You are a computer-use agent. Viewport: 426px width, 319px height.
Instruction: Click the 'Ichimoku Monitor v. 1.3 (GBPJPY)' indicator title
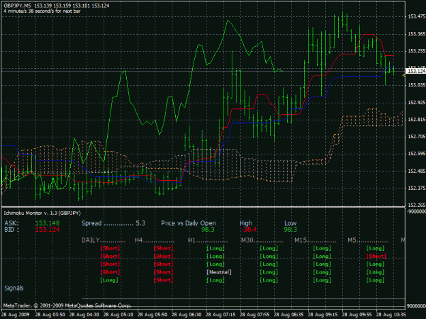[42, 214]
